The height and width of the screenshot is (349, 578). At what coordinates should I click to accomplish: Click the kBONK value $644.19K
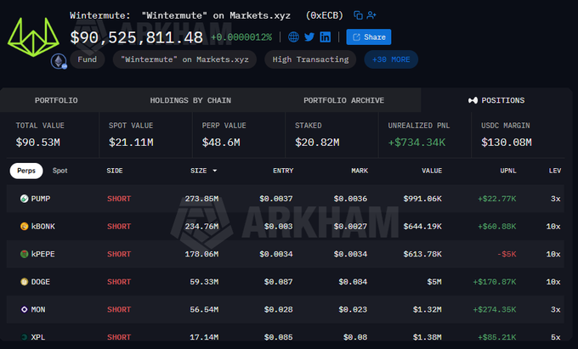click(422, 227)
